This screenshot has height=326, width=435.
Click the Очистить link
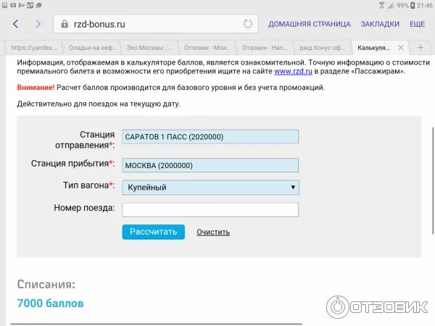pos(213,232)
